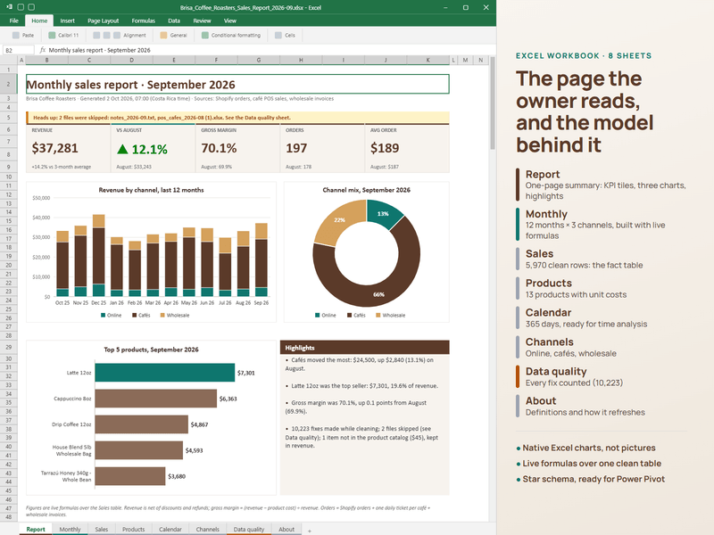Click the vertical scrollbar of the worksheet
This screenshot has height=535, width=714.
click(493, 103)
